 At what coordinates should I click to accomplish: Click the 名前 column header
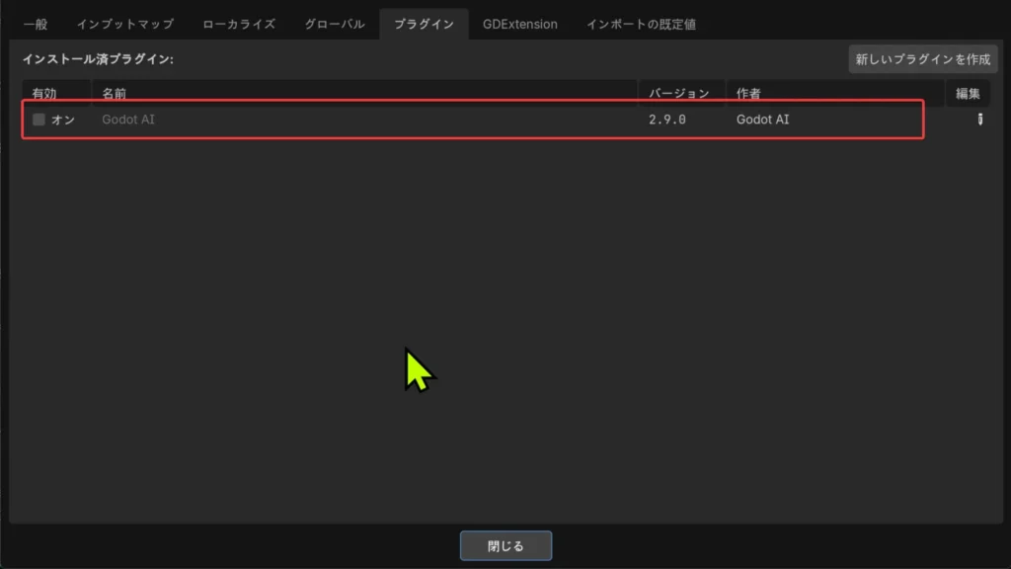(x=364, y=94)
